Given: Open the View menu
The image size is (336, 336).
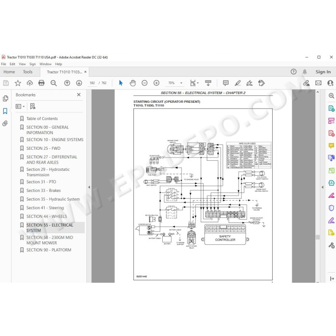Looking at the screenshot, I should coord(22,64).
